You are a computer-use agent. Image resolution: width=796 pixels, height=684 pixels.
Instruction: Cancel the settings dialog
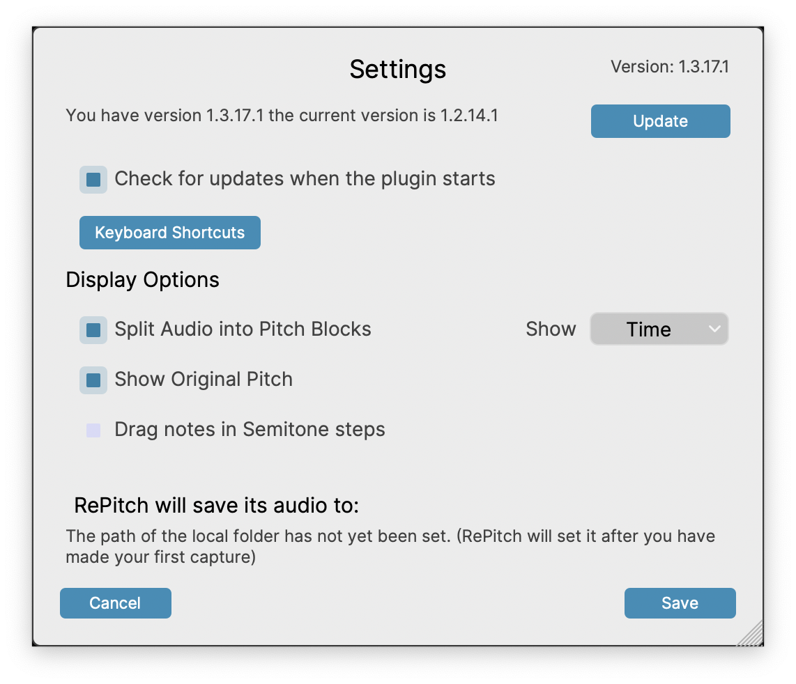tap(115, 603)
